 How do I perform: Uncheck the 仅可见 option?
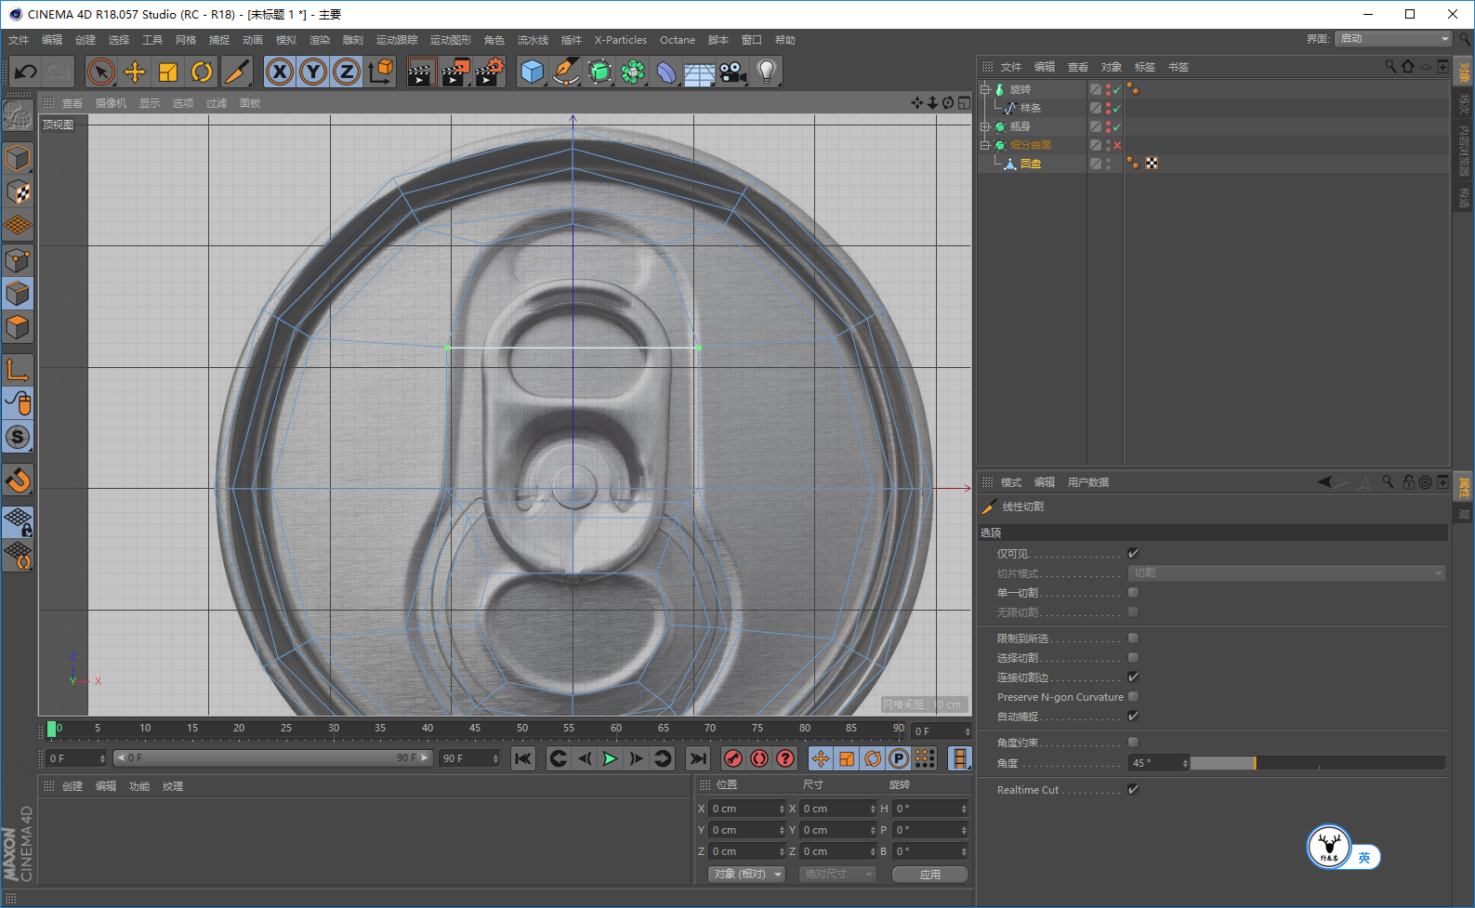1133,554
